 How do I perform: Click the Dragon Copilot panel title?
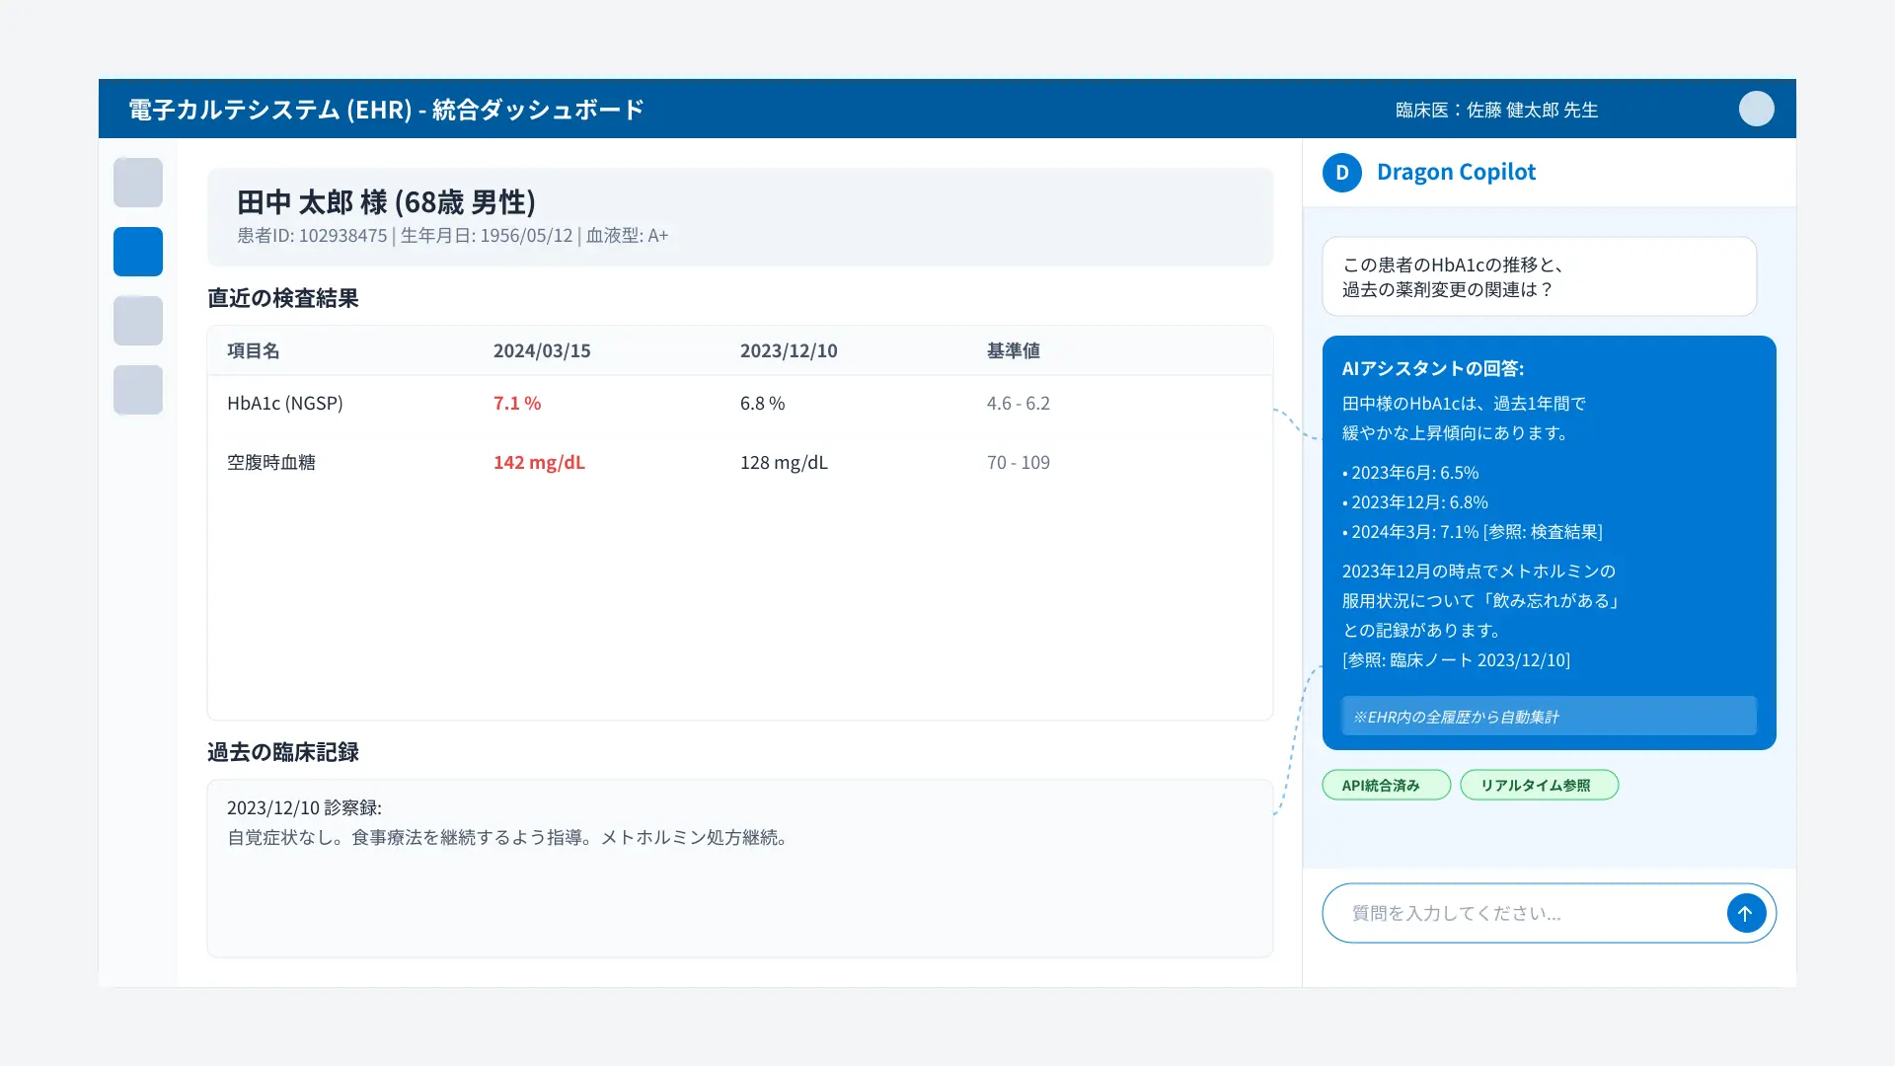pos(1456,172)
